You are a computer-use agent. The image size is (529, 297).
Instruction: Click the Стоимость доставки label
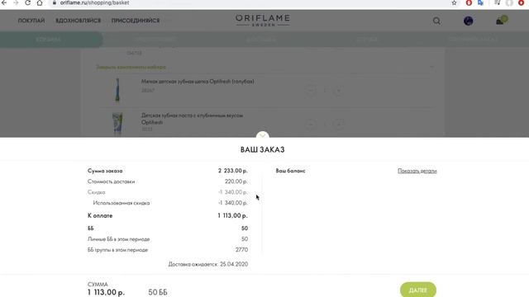(x=111, y=181)
